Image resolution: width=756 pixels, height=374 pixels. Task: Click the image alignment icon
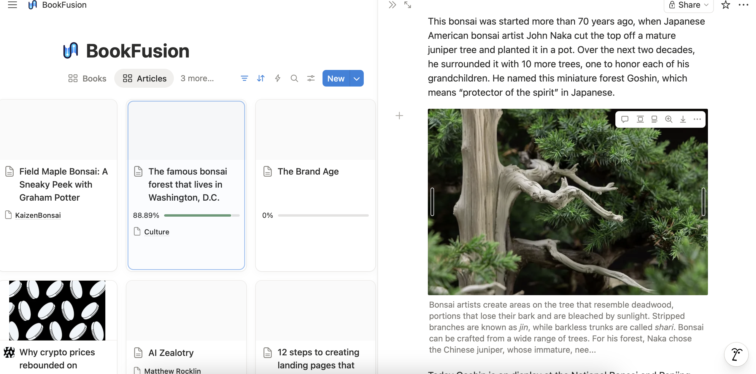click(x=640, y=119)
